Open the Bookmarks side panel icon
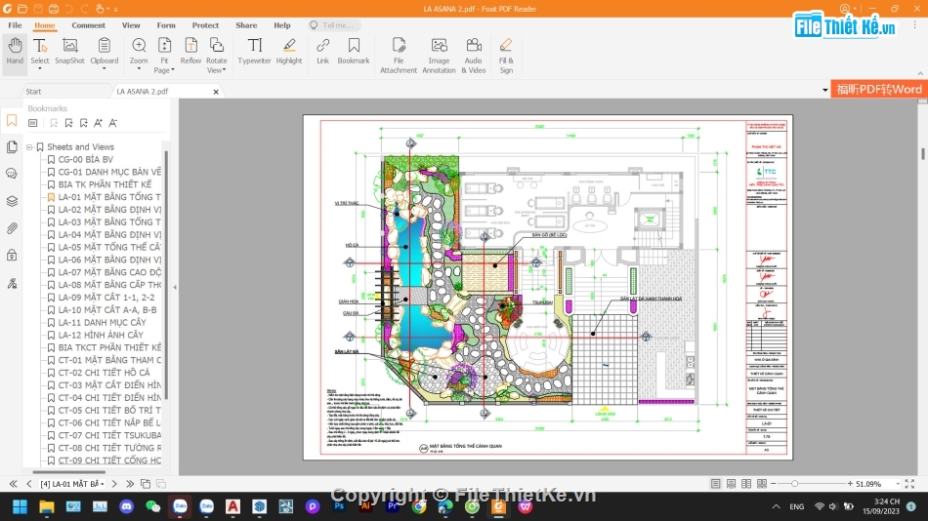The image size is (928, 521). pyautogui.click(x=12, y=121)
